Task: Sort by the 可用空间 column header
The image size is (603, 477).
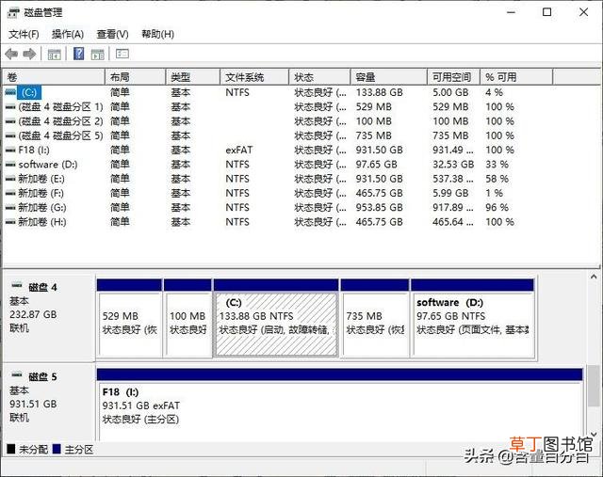Action: pos(453,77)
